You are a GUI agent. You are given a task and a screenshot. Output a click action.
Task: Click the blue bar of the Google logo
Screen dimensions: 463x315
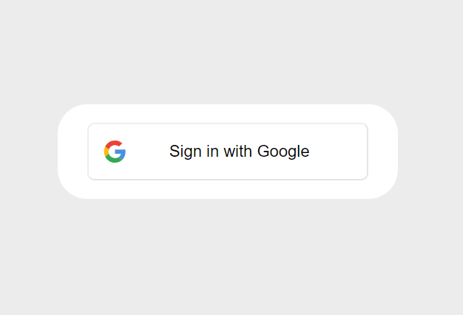121,152
